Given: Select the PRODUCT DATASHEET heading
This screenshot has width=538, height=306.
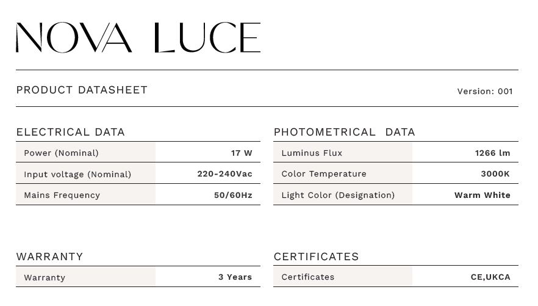Looking at the screenshot, I should coord(82,90).
